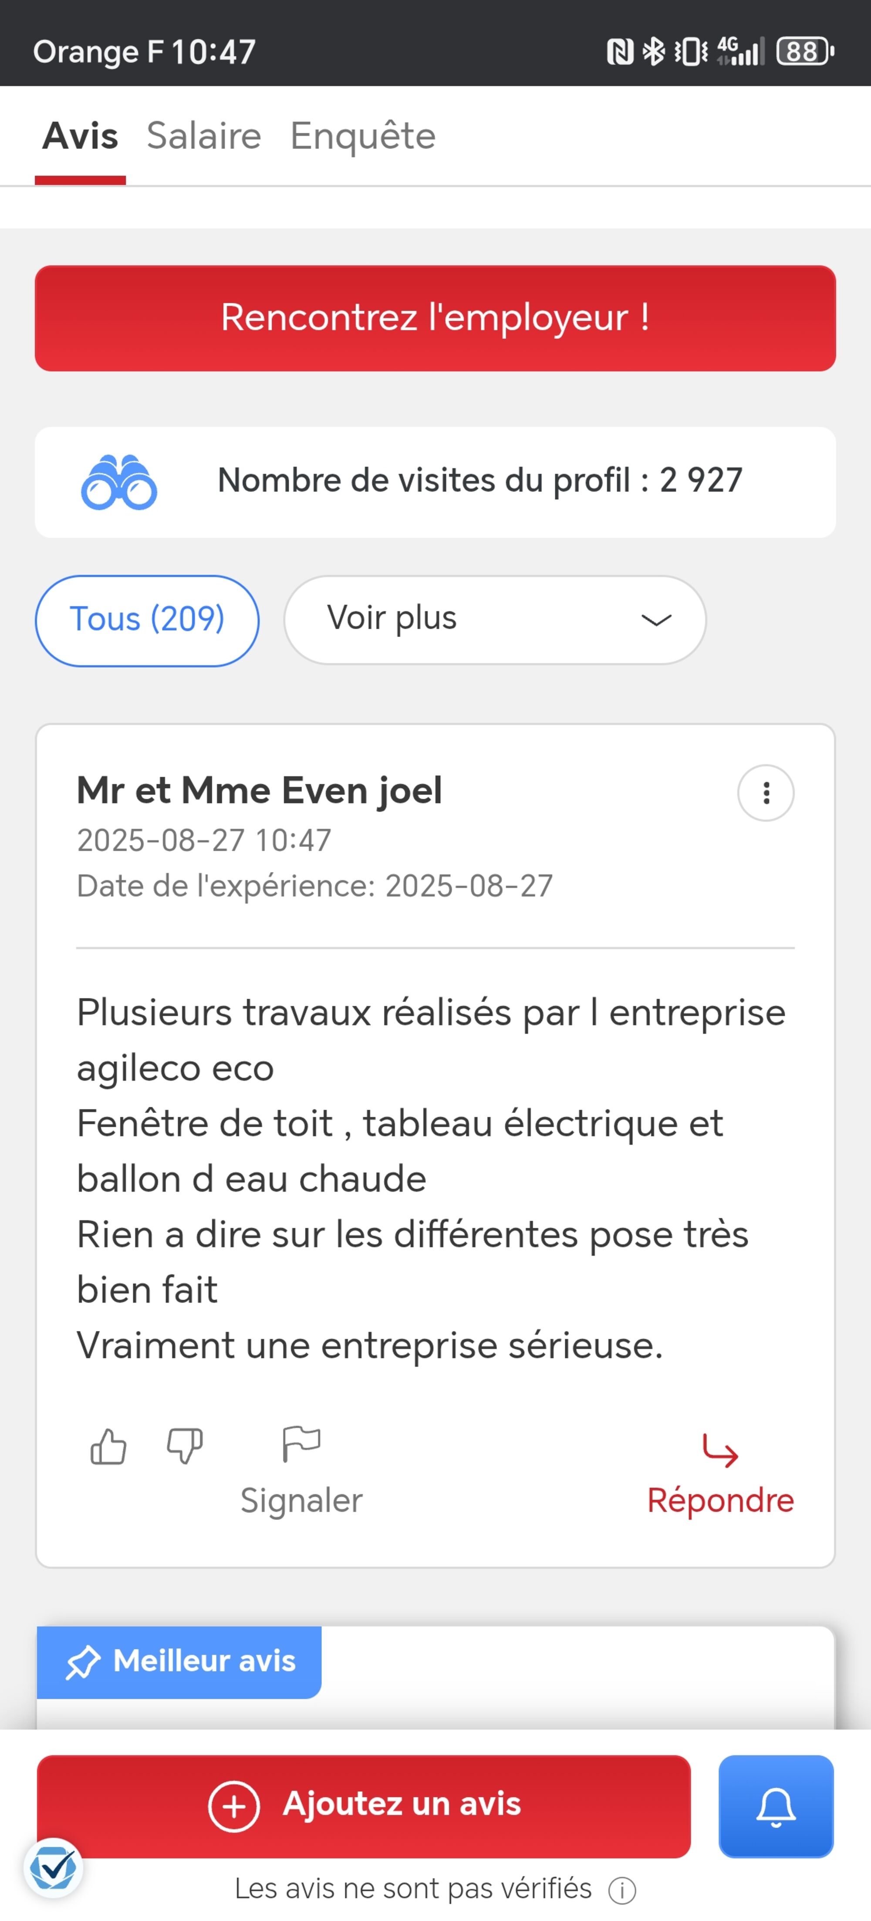Tap the thumbs down icon on the review
This screenshot has width=871, height=1921.
click(185, 1447)
